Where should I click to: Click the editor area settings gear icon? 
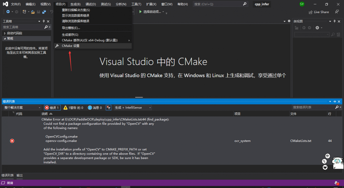[x=289, y=21]
